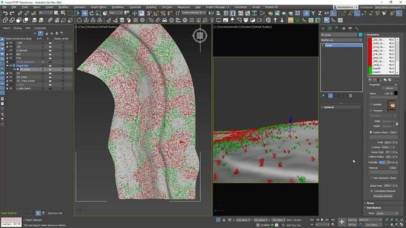Screen dimensions: 406x228
Task: Toggle the 3D Snaps icon
Action: [150, 13]
